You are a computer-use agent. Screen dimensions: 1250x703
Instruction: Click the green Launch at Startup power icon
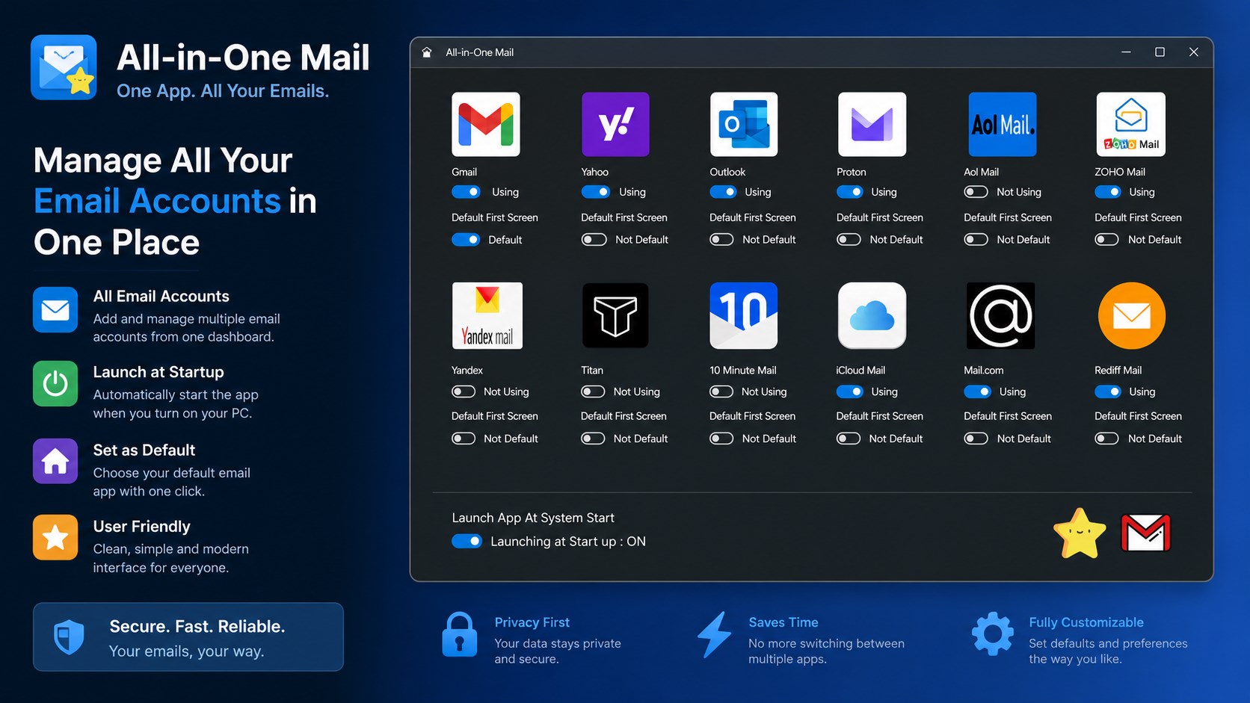click(x=55, y=384)
